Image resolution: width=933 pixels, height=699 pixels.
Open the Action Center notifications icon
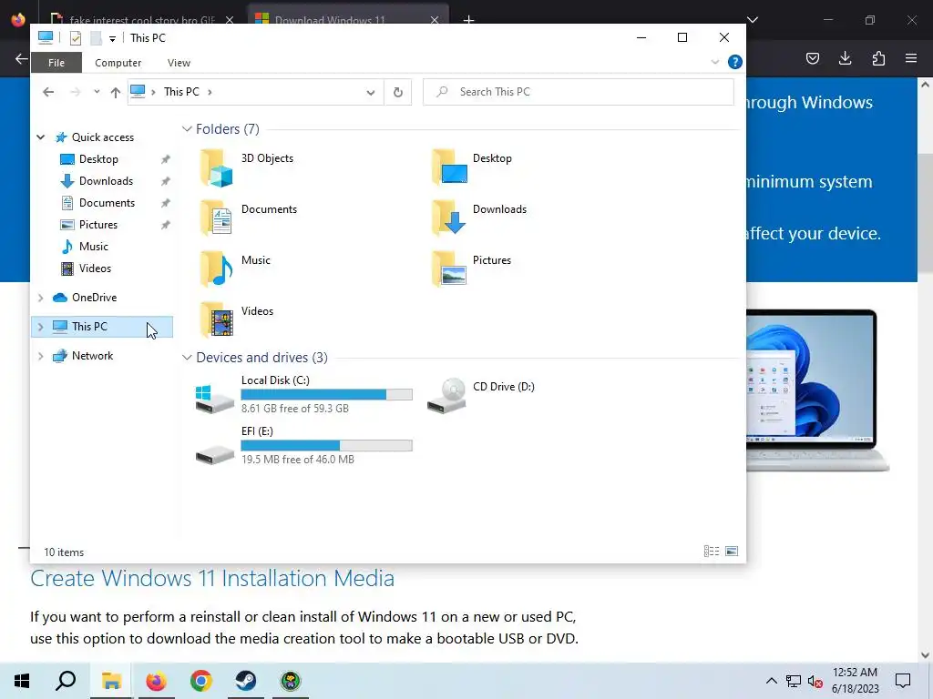pyautogui.click(x=903, y=681)
